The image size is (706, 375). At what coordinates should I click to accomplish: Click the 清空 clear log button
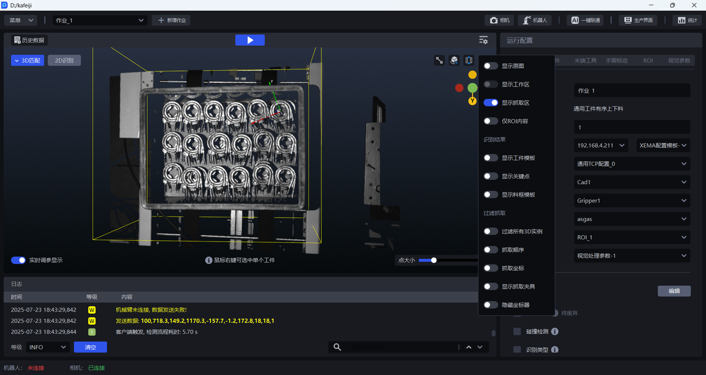[x=90, y=347]
